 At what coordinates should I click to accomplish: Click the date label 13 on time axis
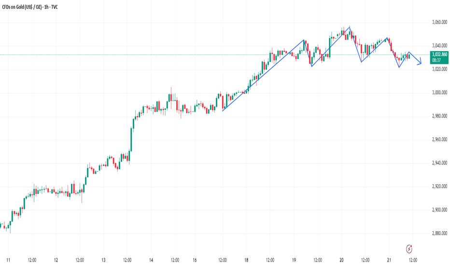click(104, 260)
